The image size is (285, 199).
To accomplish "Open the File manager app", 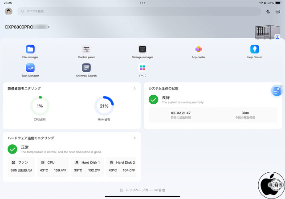I will (x=30, y=49).
